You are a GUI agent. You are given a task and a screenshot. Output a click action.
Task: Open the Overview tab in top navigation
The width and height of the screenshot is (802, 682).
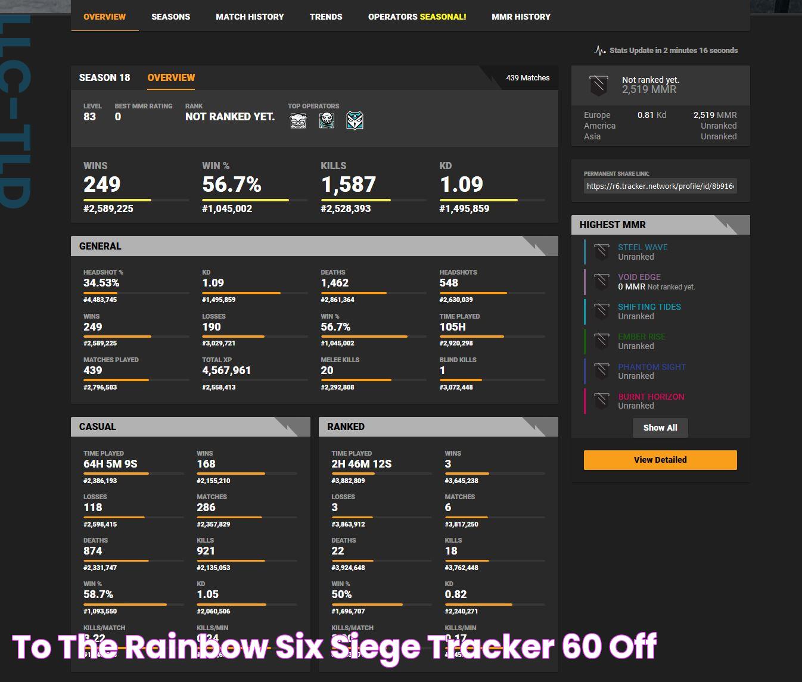point(105,17)
